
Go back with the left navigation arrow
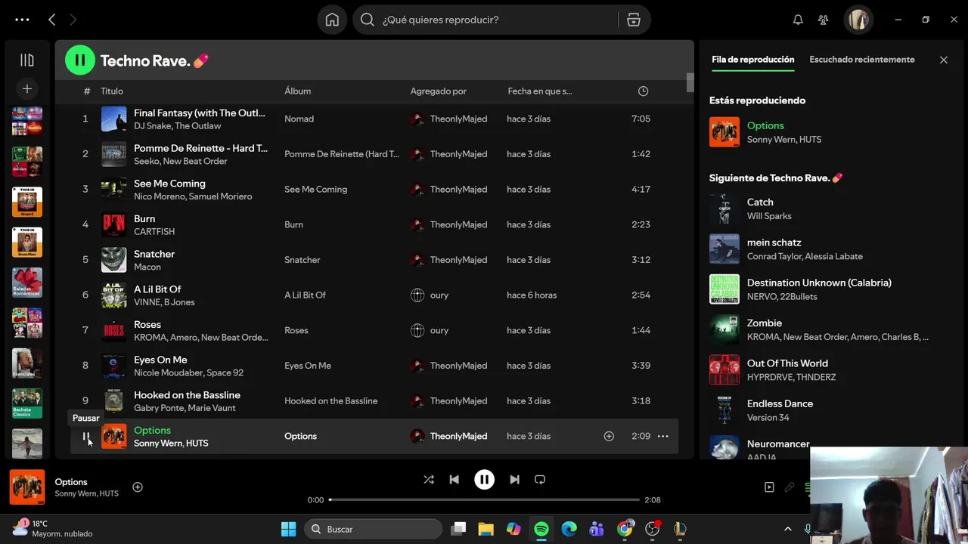coord(51,20)
